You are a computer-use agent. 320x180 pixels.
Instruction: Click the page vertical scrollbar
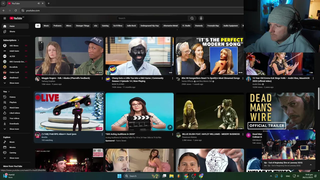(x=318, y=98)
